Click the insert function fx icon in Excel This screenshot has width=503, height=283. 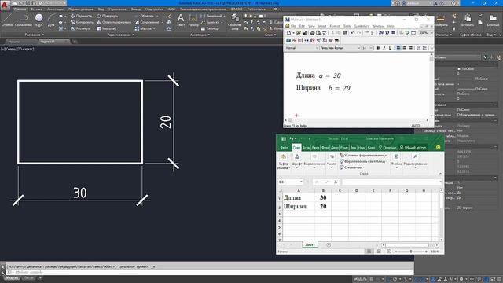(x=336, y=182)
